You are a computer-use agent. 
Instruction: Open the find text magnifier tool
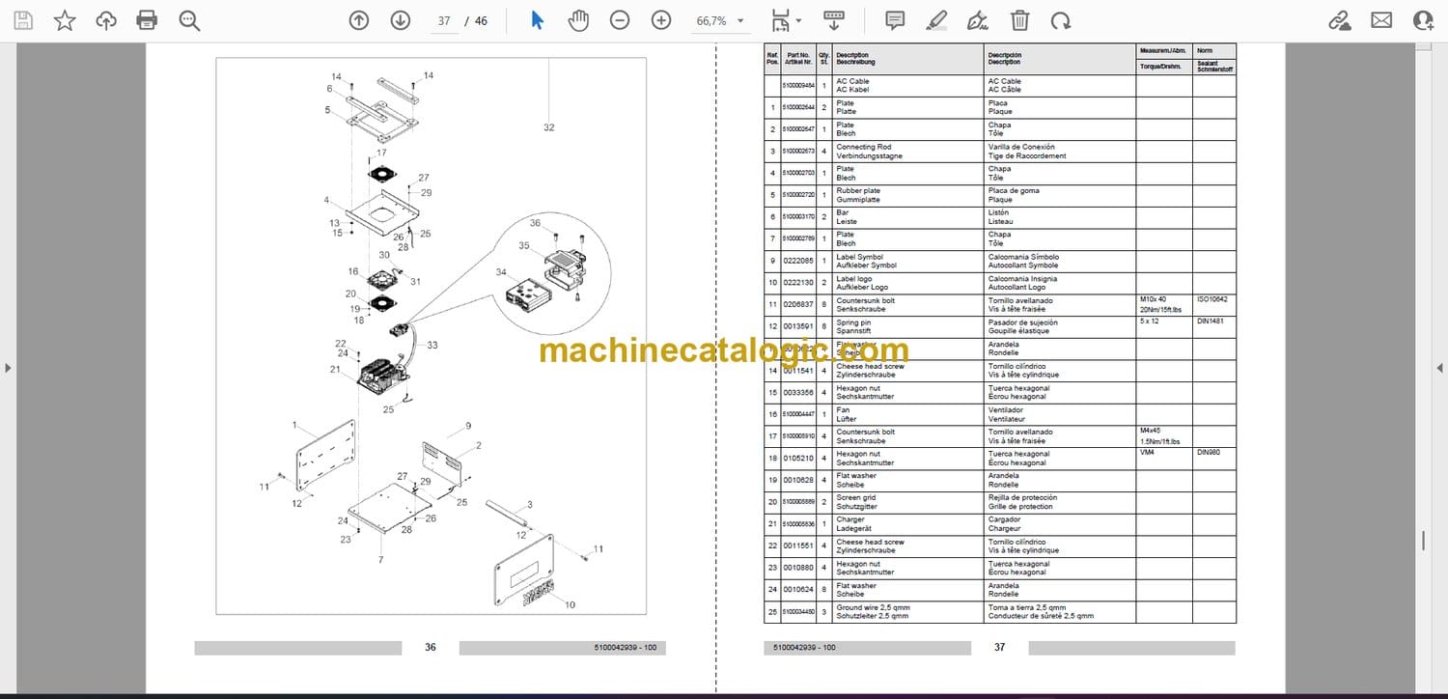coord(189,20)
